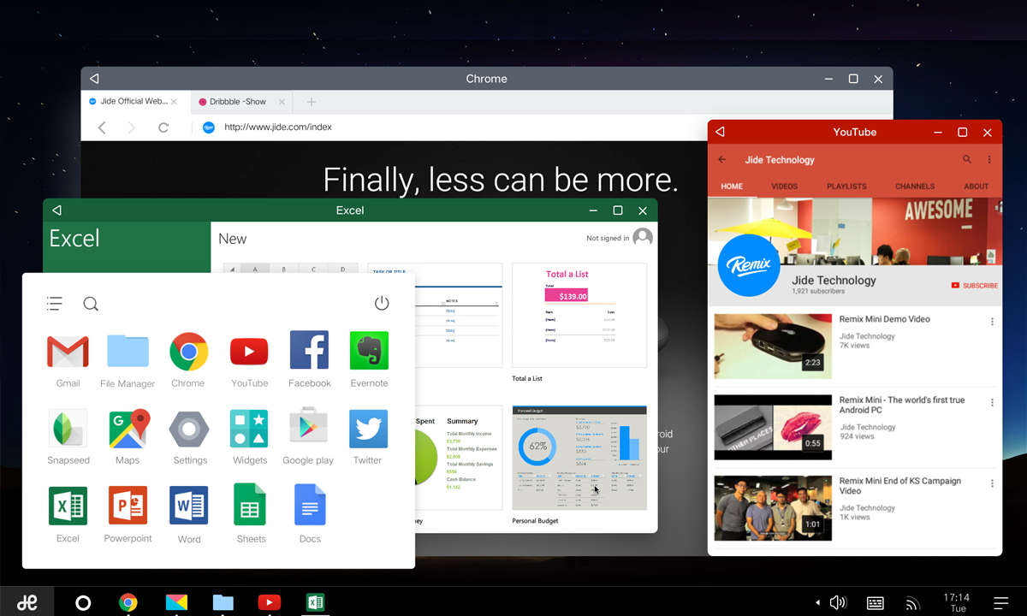The image size is (1027, 616).
Task: Open options for End of KS Campaign video
Action: [x=992, y=484]
